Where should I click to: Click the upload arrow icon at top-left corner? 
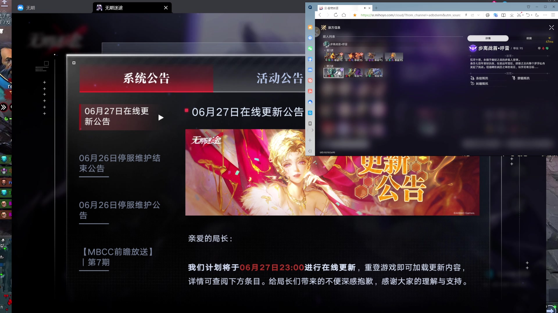tap(4, 3)
